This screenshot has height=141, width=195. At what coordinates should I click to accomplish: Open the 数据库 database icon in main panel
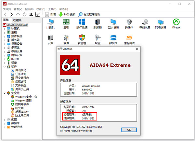pyautogui.click(x=113, y=40)
